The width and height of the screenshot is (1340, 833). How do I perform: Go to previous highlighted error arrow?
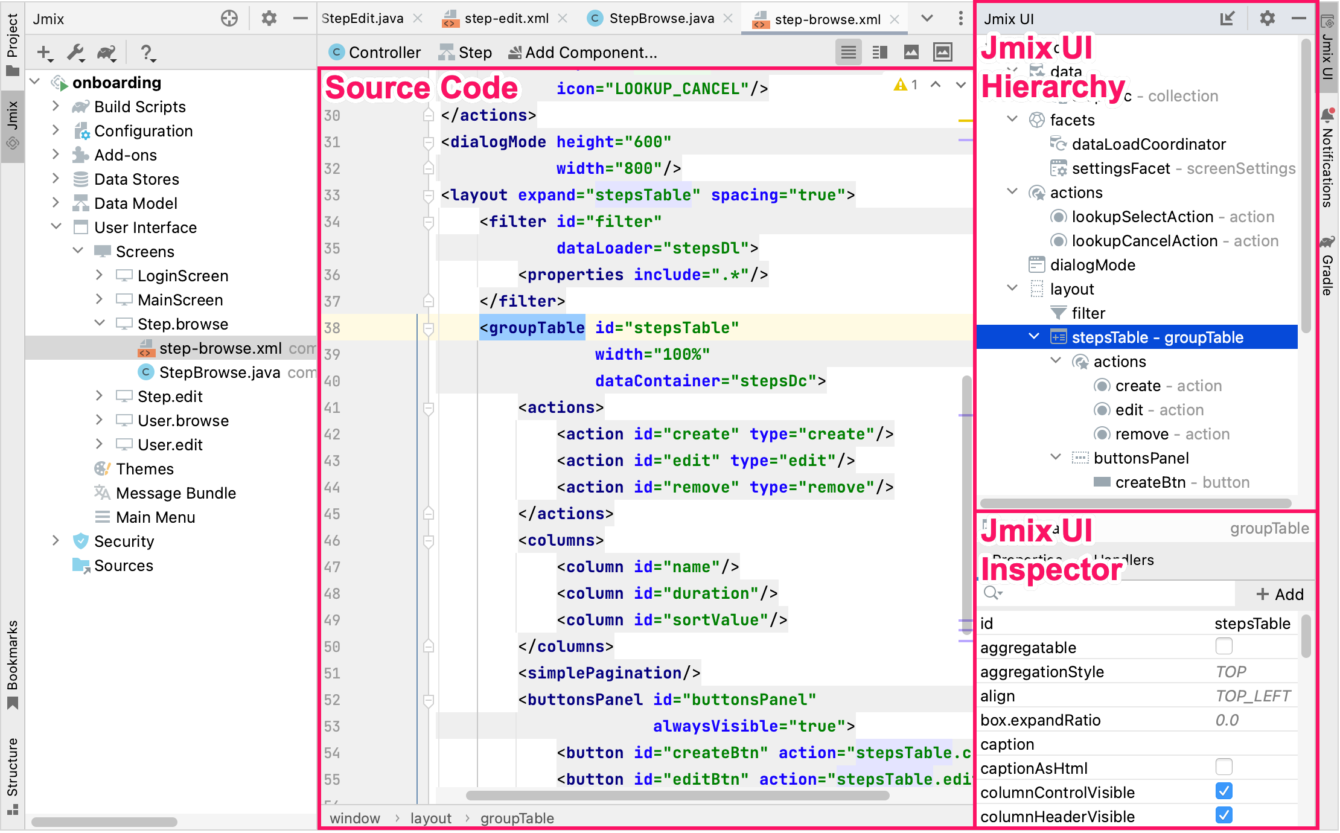(936, 85)
